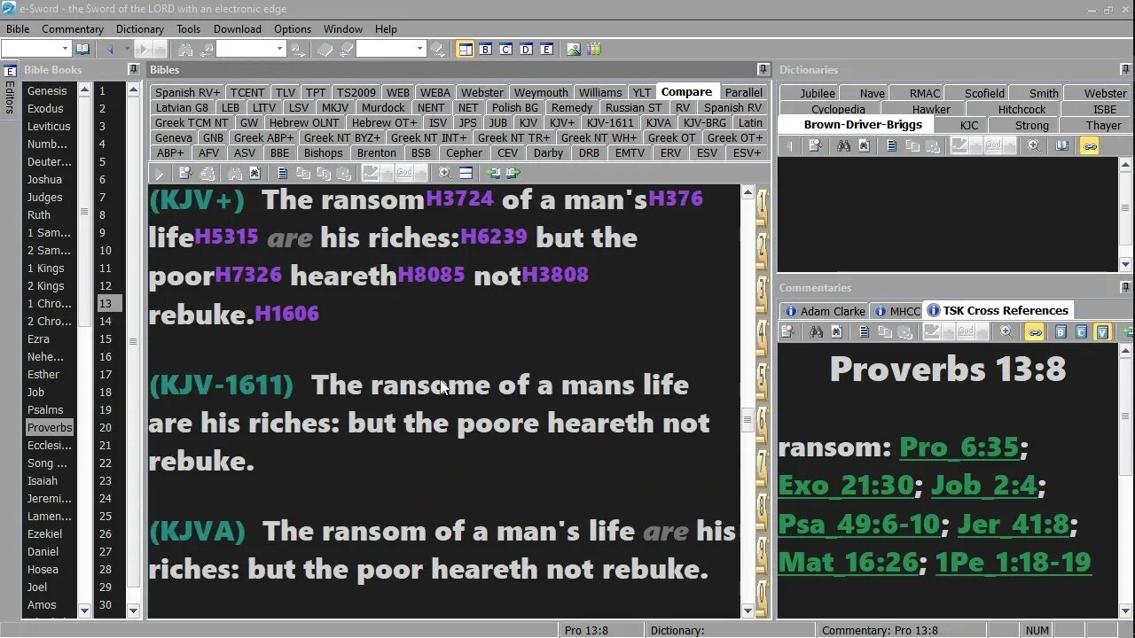The width and height of the screenshot is (1135, 638).
Task: Open the back-history dropdown arrow
Action: [x=127, y=49]
